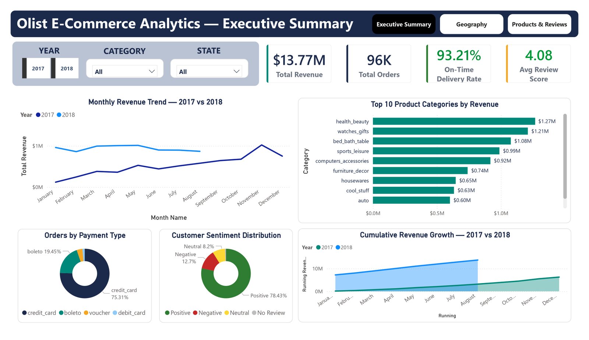Select the housewares bar
The image size is (589, 340).
414,180
